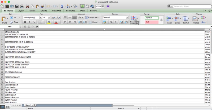Align text to the right

point(74,22)
